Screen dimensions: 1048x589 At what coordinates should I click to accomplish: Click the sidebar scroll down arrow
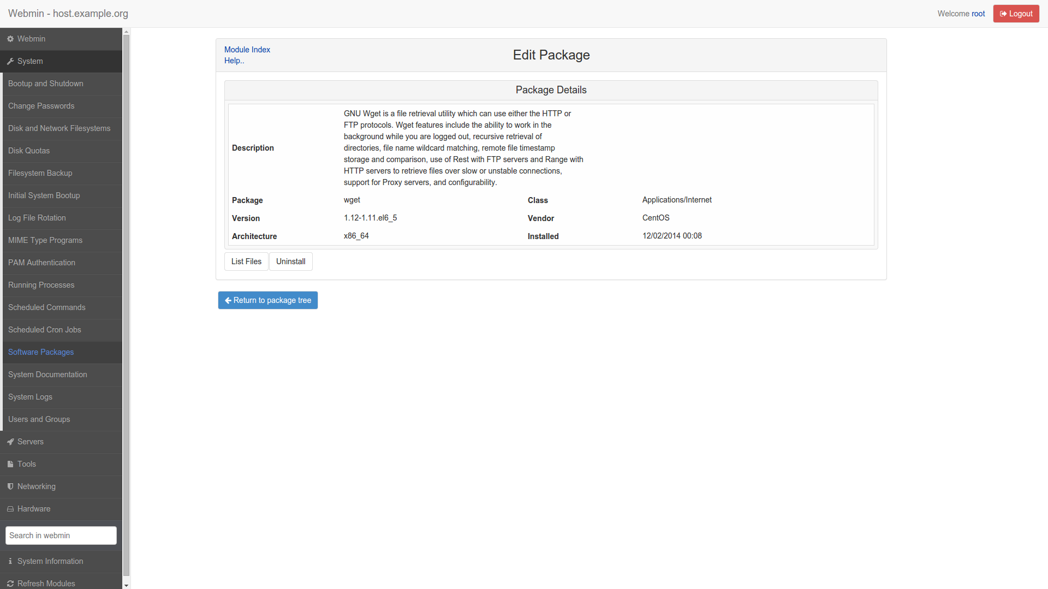127,585
